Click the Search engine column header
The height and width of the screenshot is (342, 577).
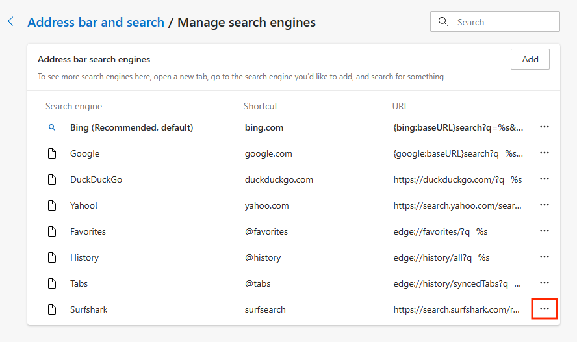tap(73, 106)
